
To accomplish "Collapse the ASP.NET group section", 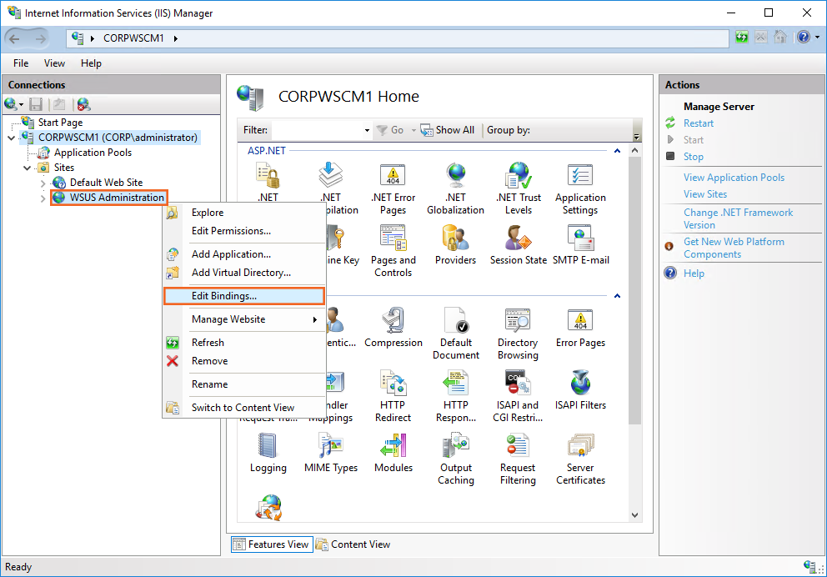I will [x=617, y=151].
